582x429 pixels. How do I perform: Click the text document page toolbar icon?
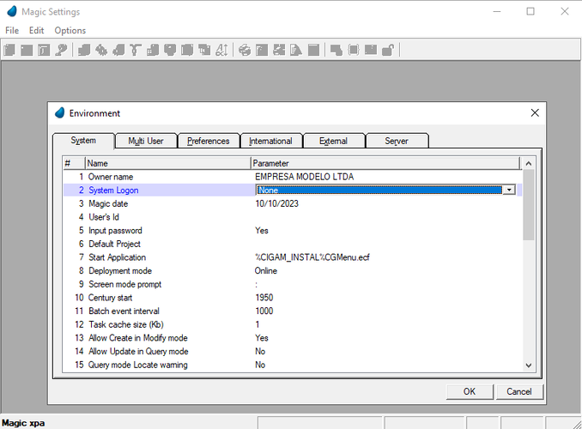tap(296, 50)
